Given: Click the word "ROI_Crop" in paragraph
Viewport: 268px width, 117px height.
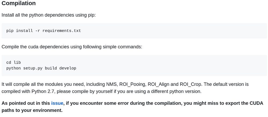Looking at the screenshot, I should tap(191, 84).
